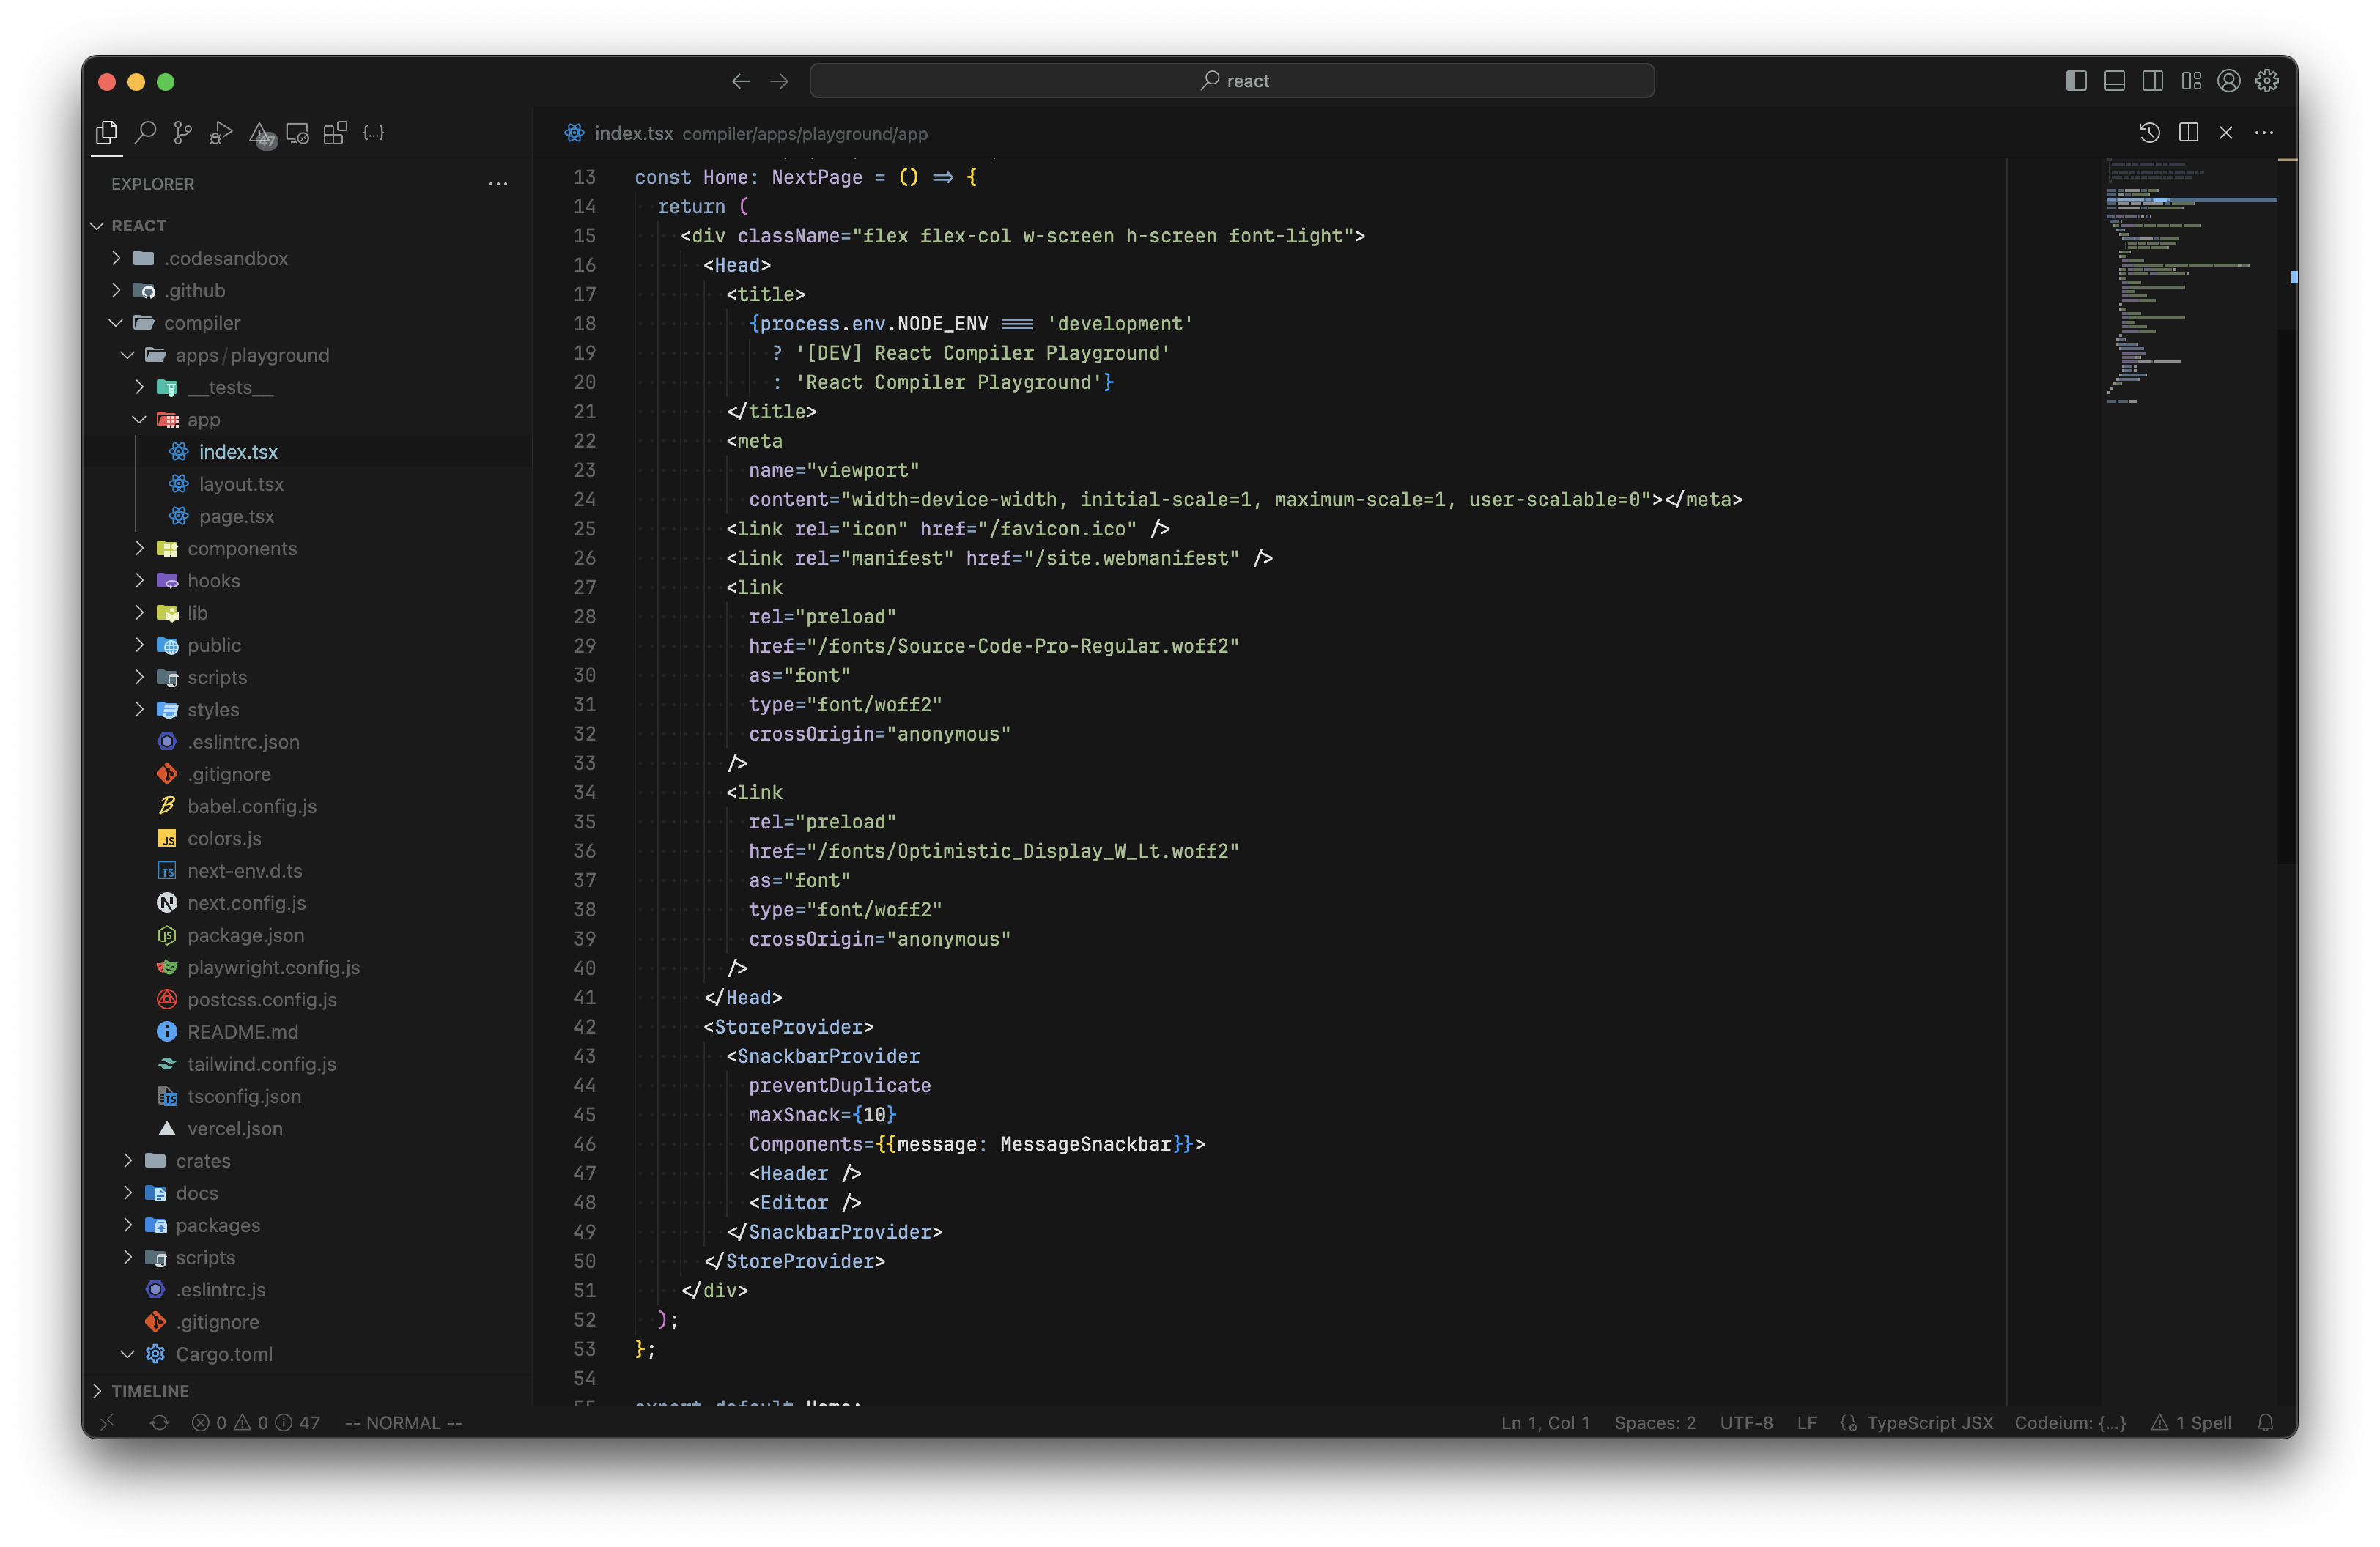Image resolution: width=2380 pixels, height=1547 pixels.
Task: Click Spaces: 2 indentation setting
Action: 1654,1422
